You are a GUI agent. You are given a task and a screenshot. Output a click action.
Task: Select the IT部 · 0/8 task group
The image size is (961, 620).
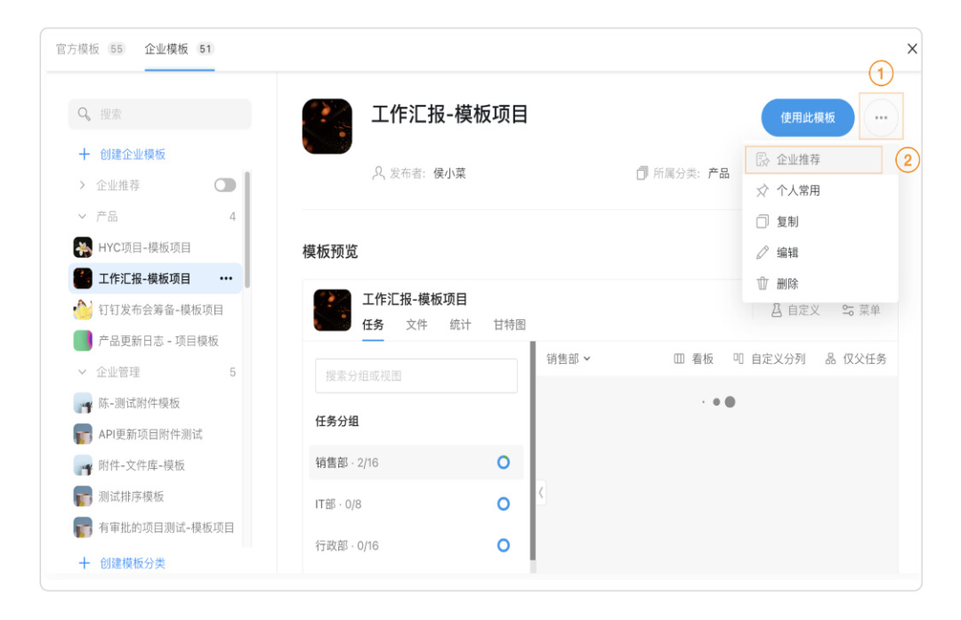tap(416, 504)
